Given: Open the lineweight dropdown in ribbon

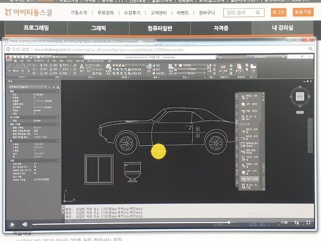Looking at the screenshot, I should pos(191,69).
